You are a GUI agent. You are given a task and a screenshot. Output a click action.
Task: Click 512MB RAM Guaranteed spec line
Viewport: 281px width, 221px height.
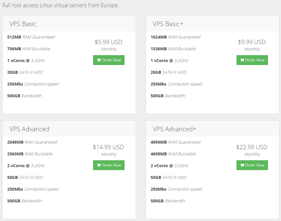(x=31, y=37)
